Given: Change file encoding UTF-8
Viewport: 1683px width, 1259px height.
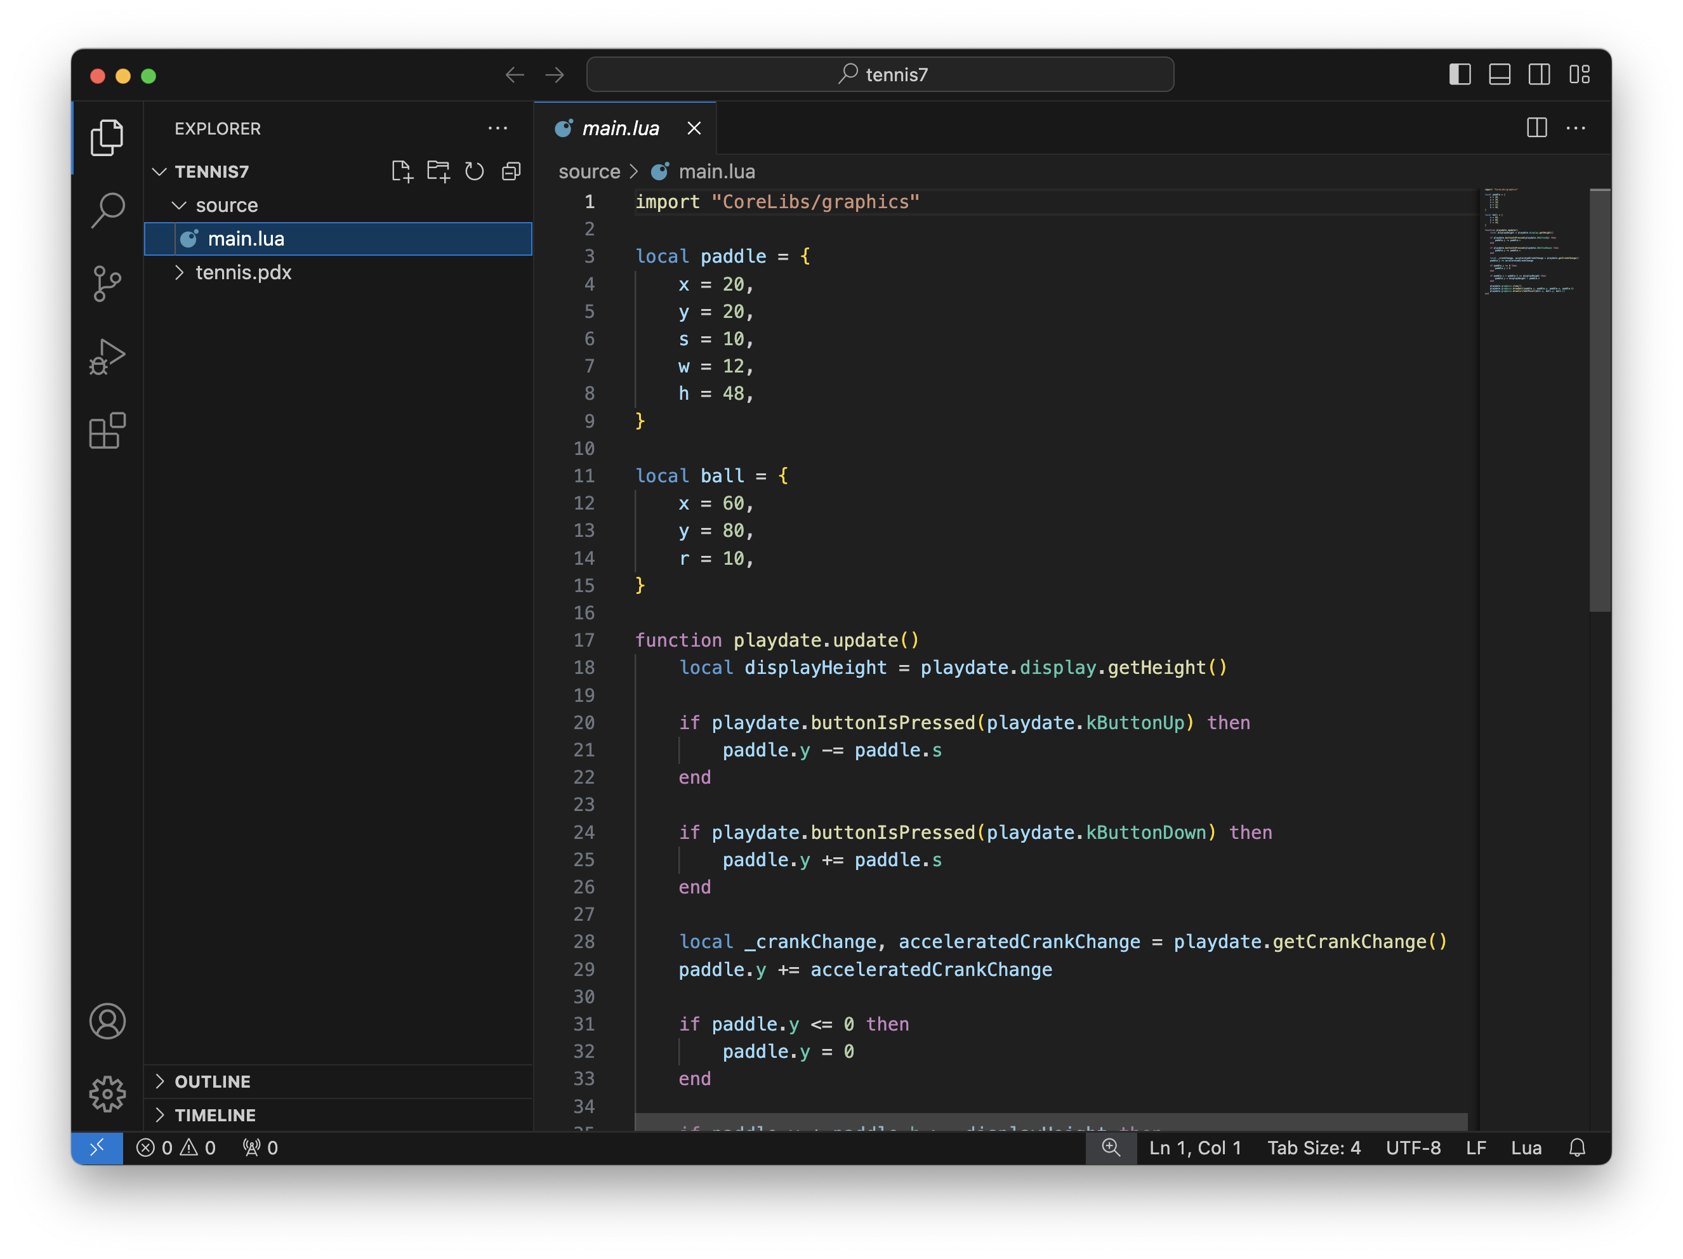Looking at the screenshot, I should [x=1413, y=1147].
